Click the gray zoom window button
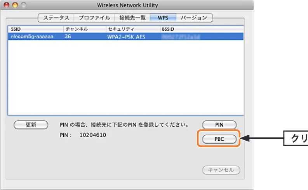The width and height of the screenshot is (308, 190). click(24, 5)
